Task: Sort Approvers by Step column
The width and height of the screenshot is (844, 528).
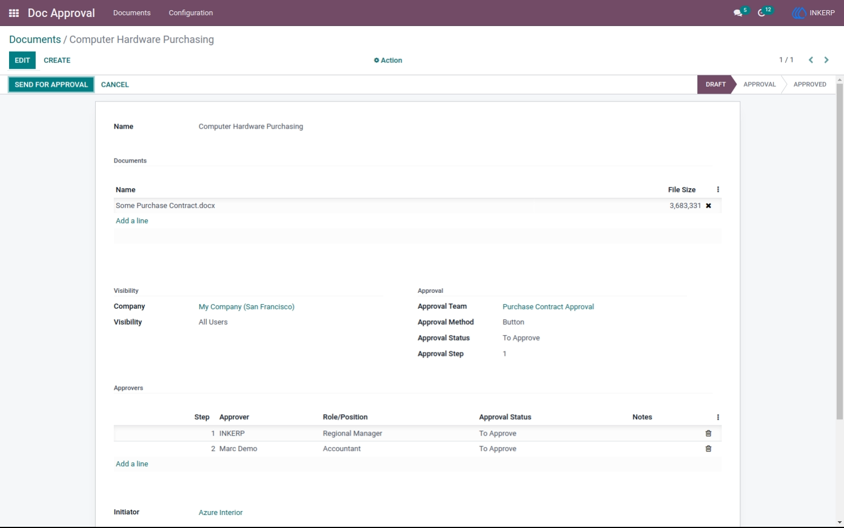Action: pos(202,417)
